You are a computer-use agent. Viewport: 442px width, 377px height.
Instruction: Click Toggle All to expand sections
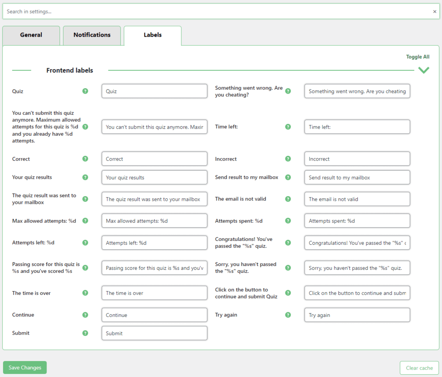click(x=417, y=57)
